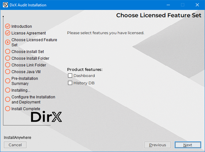This screenshot has height=152, width=205.
Task: Minimize the installer window
Action: (x=167, y=5)
